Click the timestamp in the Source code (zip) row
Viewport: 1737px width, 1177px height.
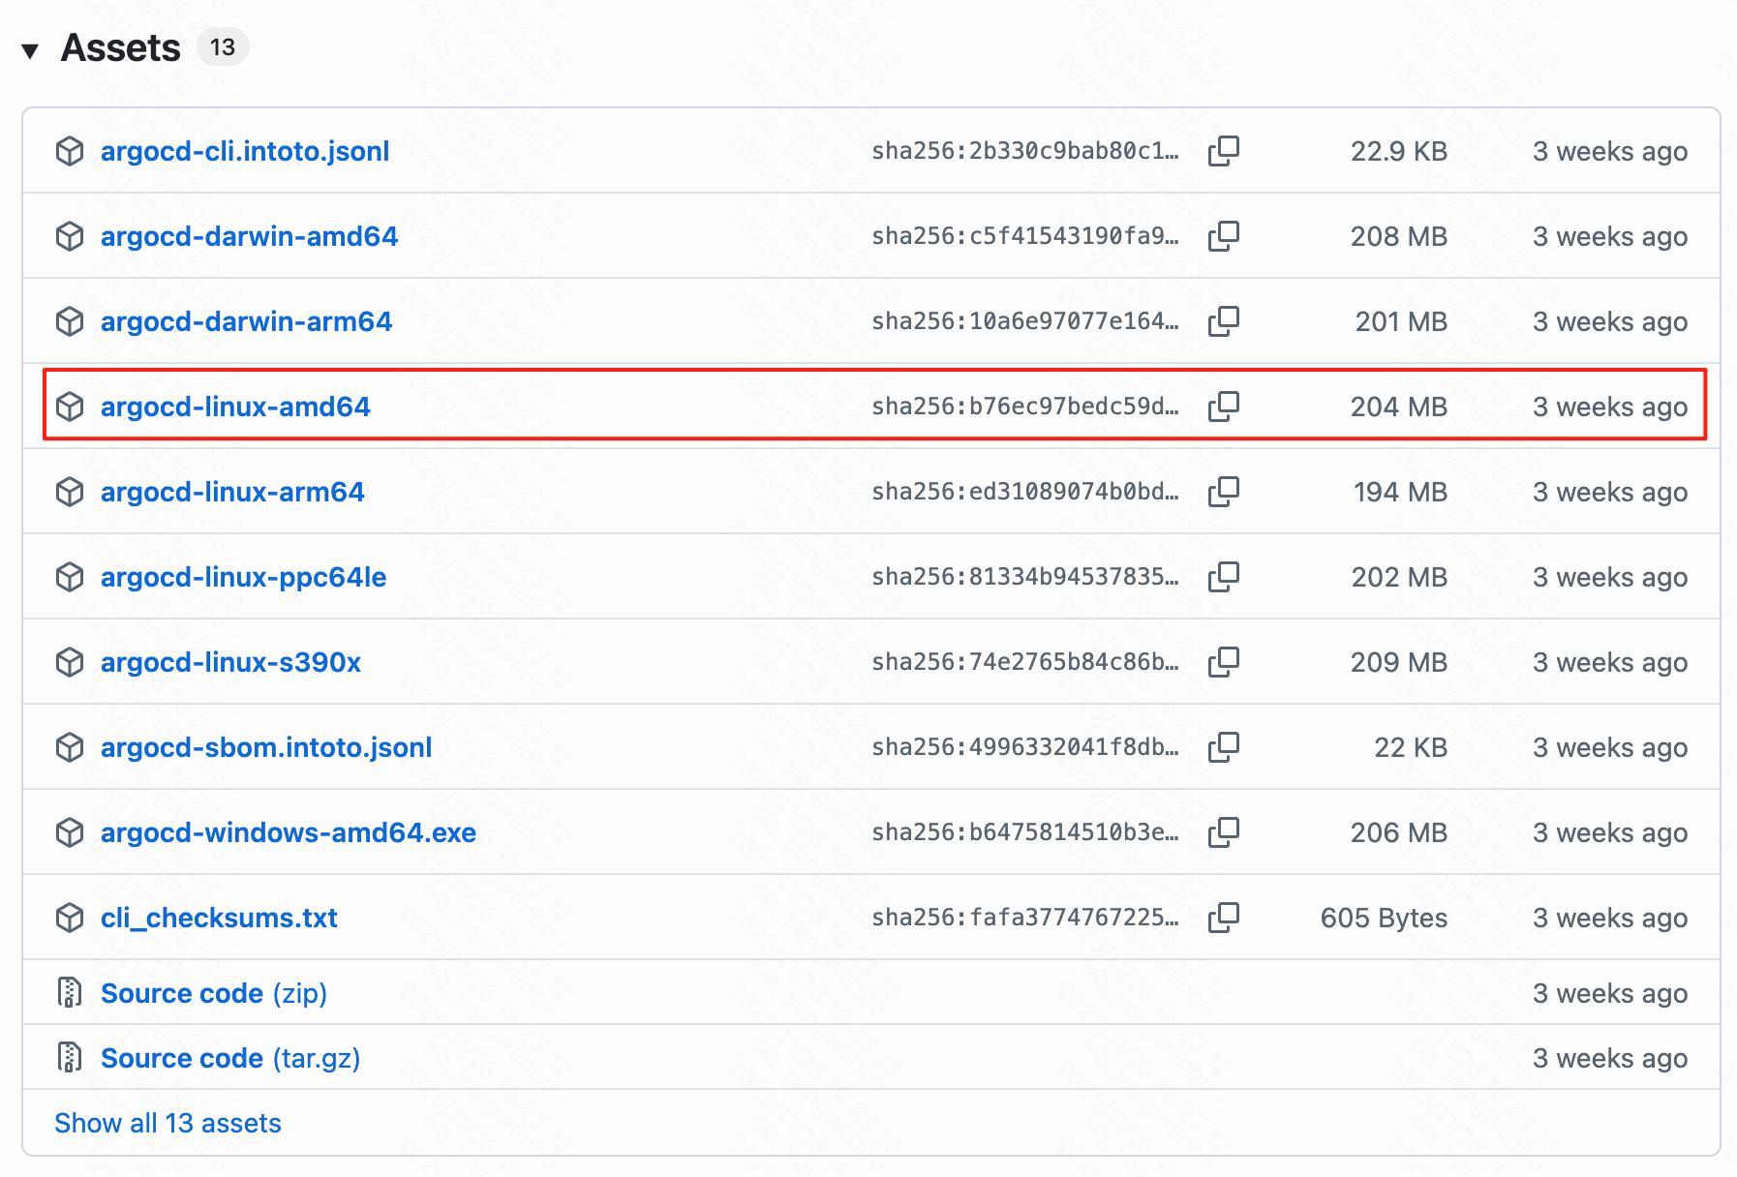point(1610,993)
